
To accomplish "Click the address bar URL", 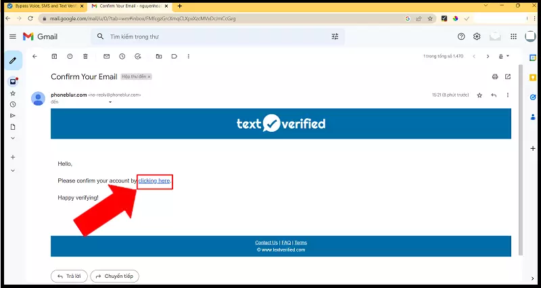I will tap(143, 19).
